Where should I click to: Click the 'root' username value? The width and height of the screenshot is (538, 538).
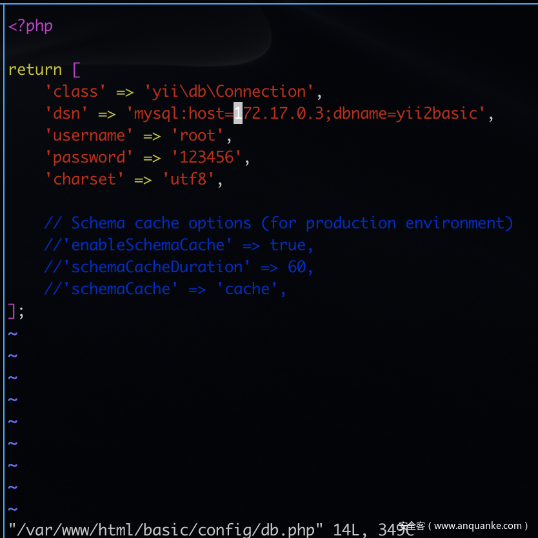(197, 135)
